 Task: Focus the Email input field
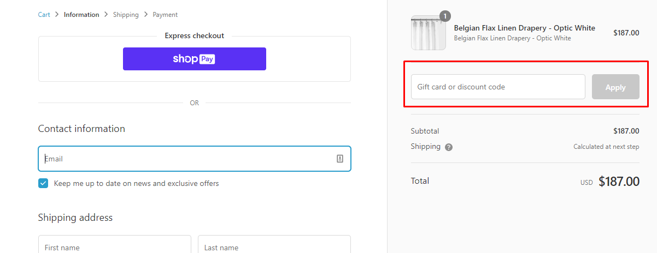[x=195, y=159]
